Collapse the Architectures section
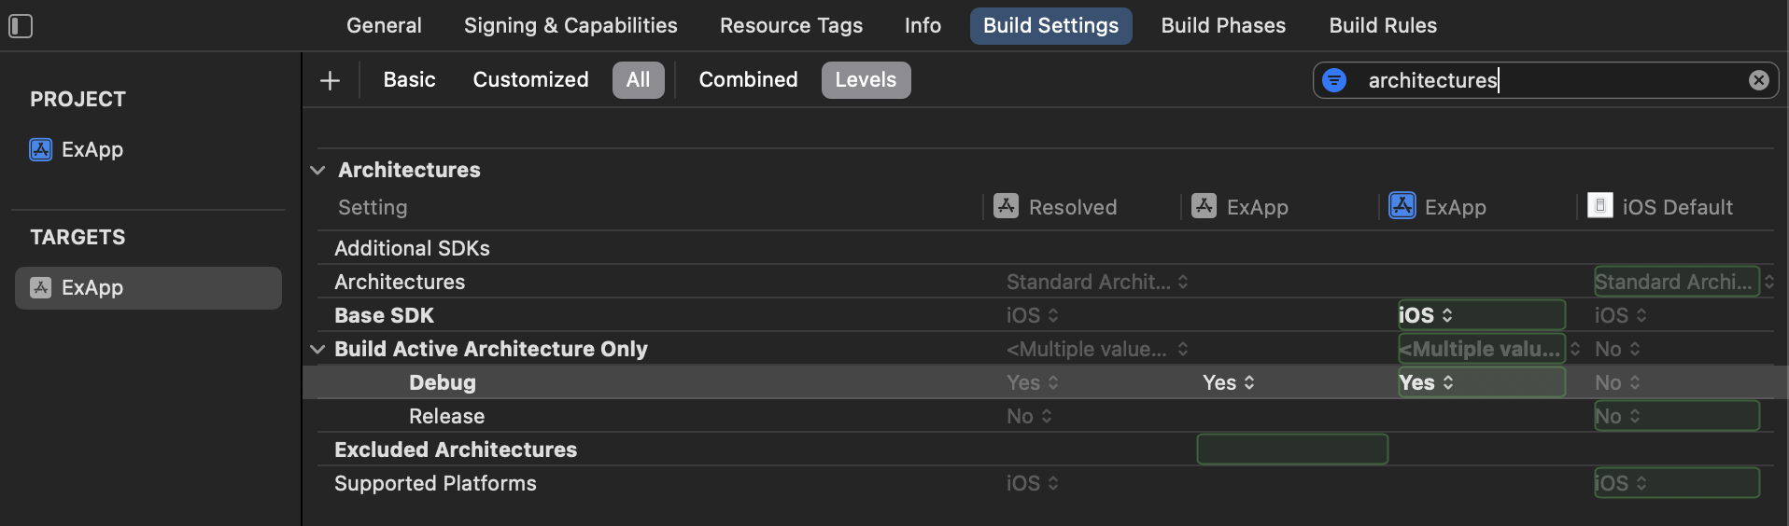Viewport: 1789px width, 526px height. click(x=317, y=170)
